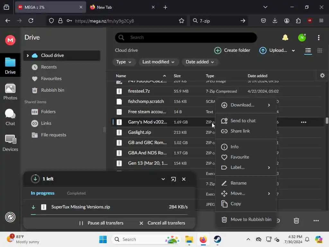
Task: Select Send to chat menu item
Action: 246,121
